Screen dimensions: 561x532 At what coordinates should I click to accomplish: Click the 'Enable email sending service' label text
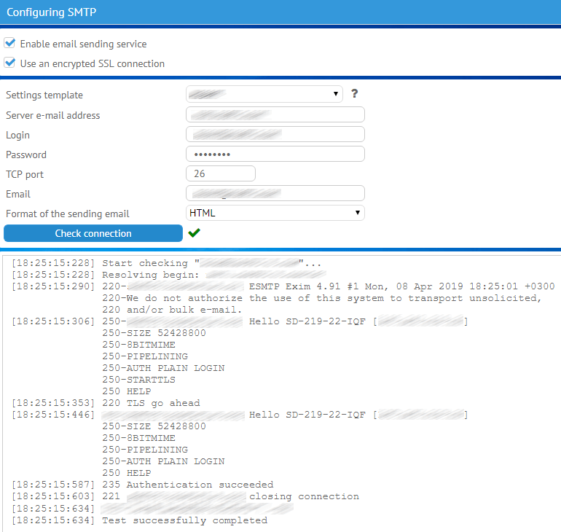83,44
